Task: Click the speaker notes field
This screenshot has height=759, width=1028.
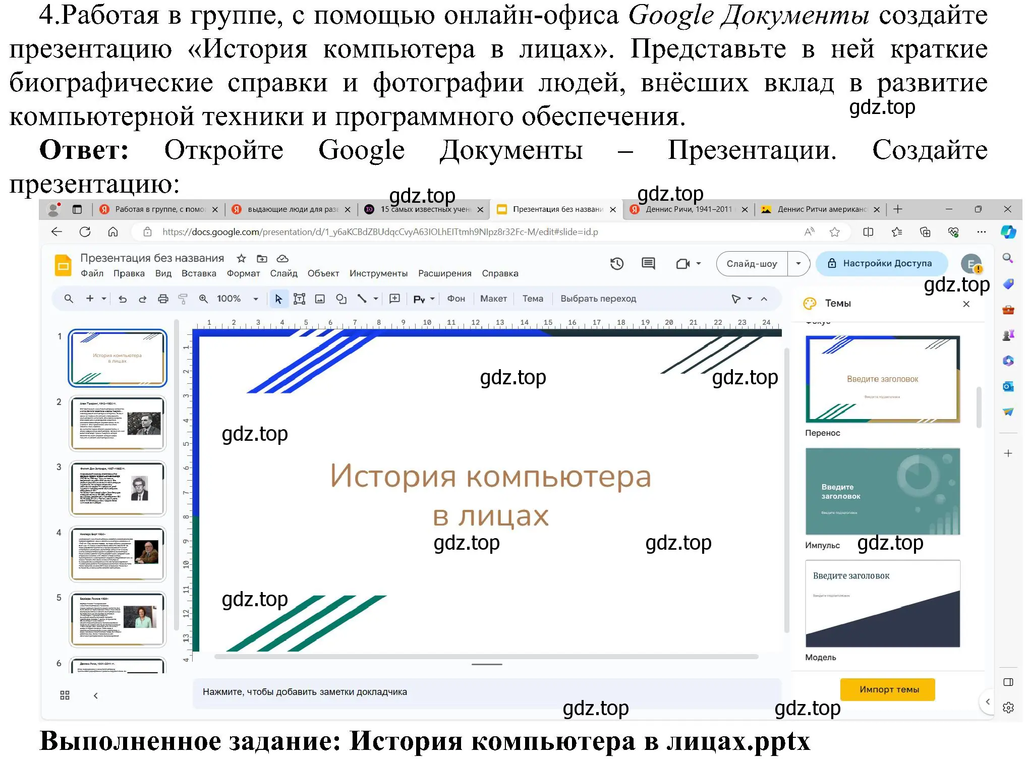Action: click(487, 692)
